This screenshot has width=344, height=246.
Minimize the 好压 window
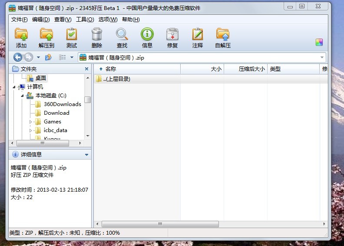tap(290, 7)
